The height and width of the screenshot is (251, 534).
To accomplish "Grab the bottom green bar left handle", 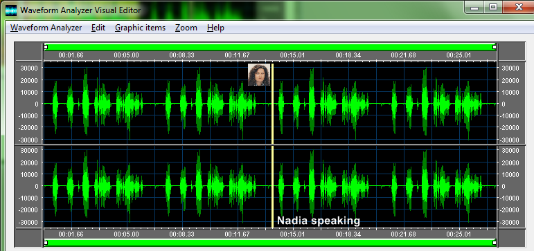I will 46,243.
